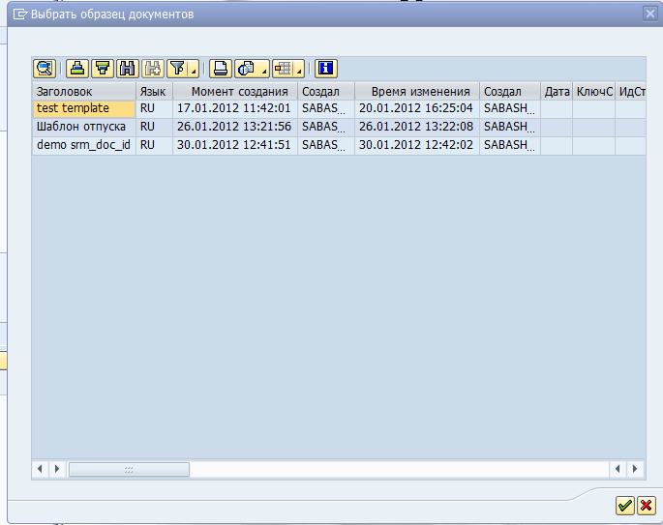Screen dimensions: 663x525
Task: Click the Select Layout grid icon
Action: [x=283, y=68]
